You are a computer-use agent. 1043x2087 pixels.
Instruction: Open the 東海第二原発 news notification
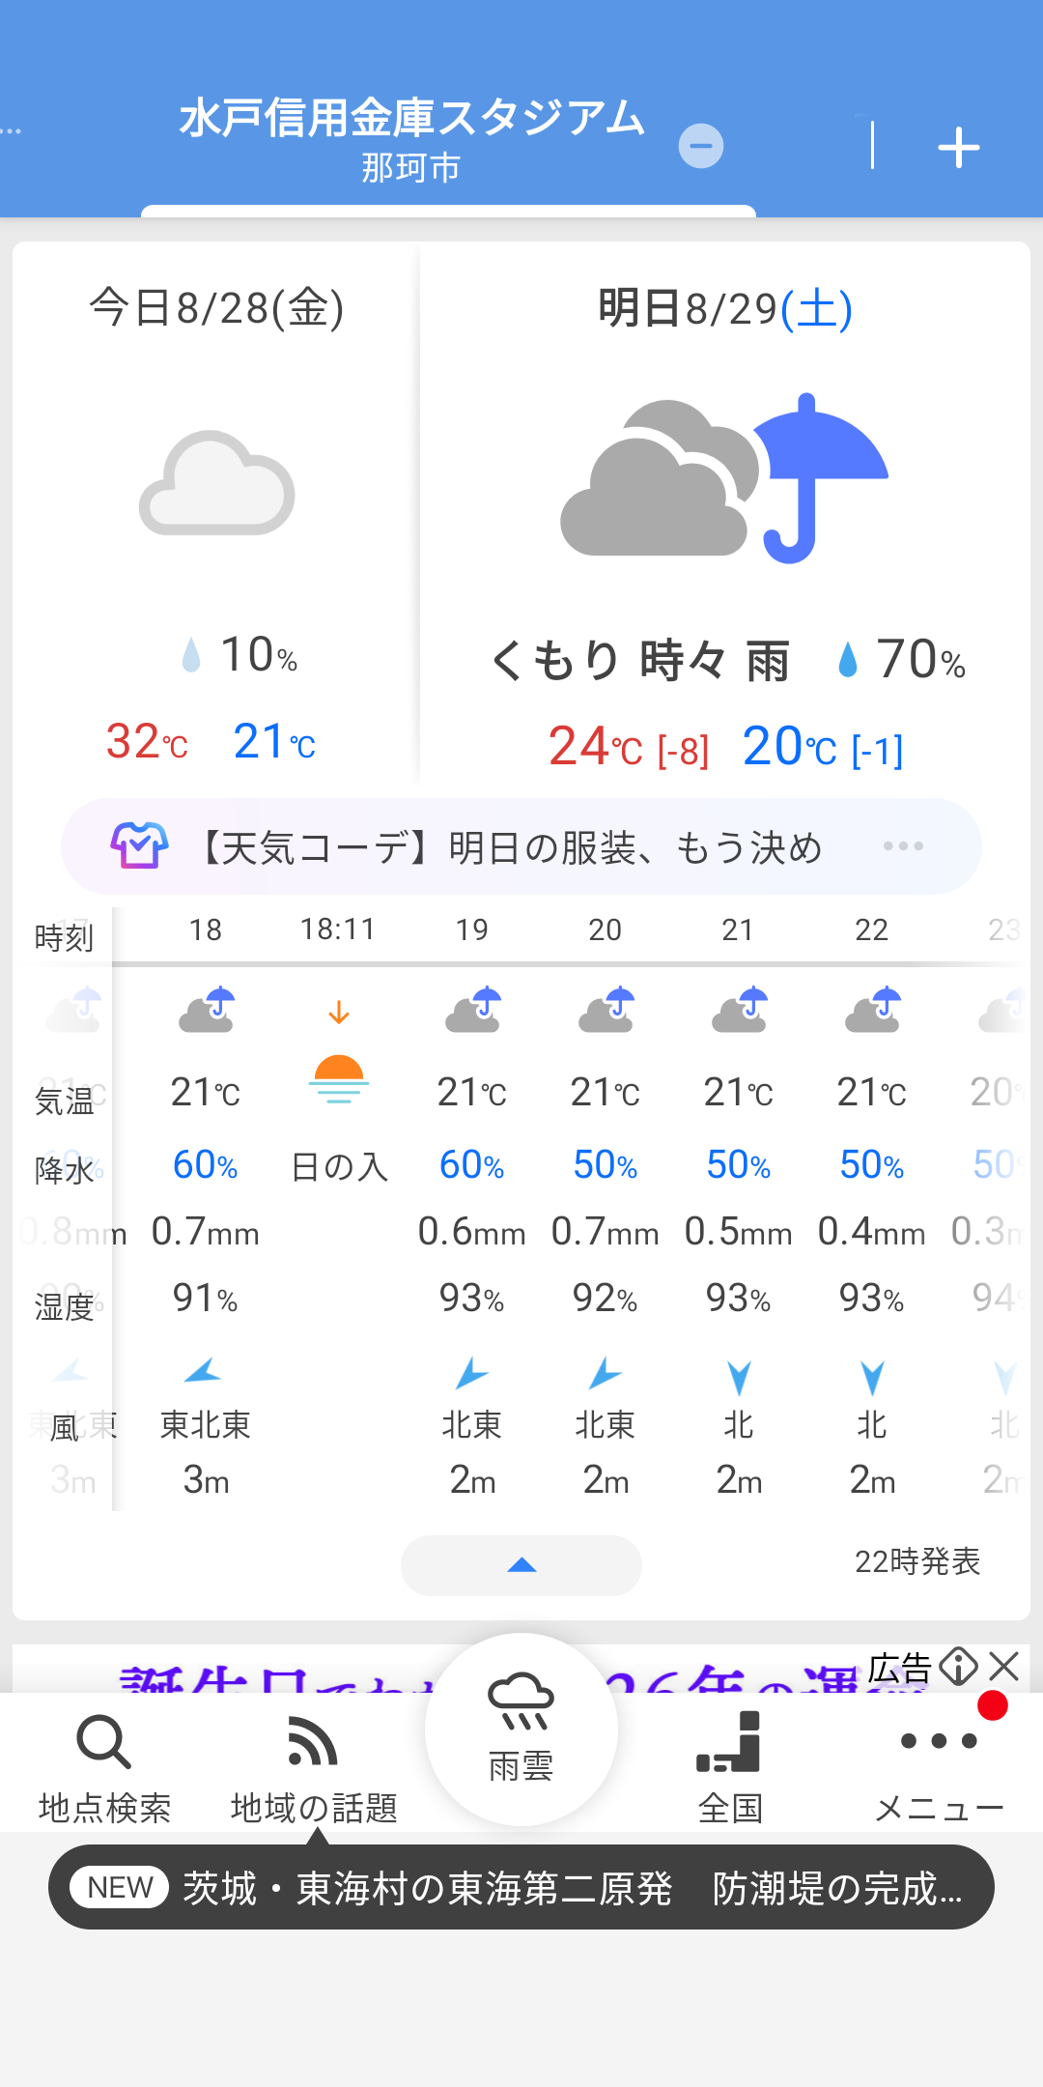(x=521, y=1887)
